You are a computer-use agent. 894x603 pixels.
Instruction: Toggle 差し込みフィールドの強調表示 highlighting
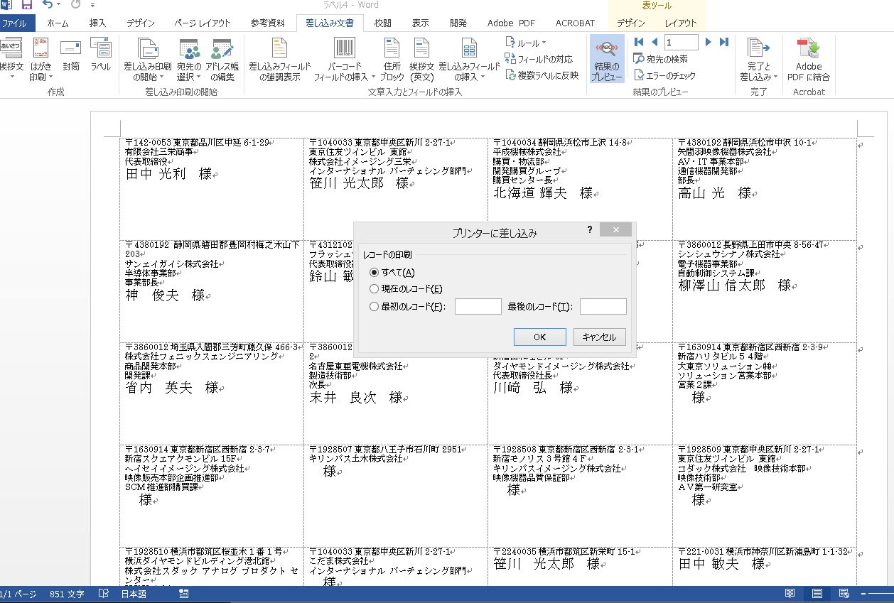click(x=279, y=60)
